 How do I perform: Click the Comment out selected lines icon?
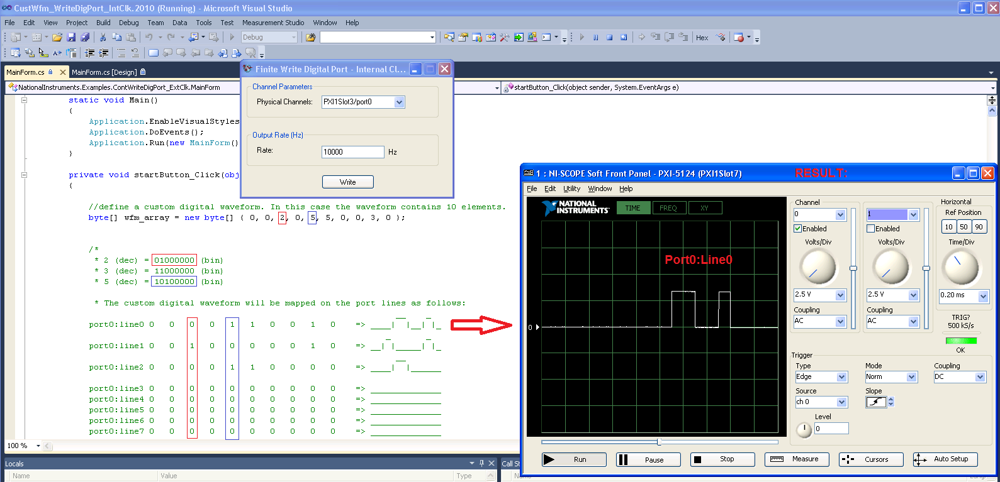121,53
